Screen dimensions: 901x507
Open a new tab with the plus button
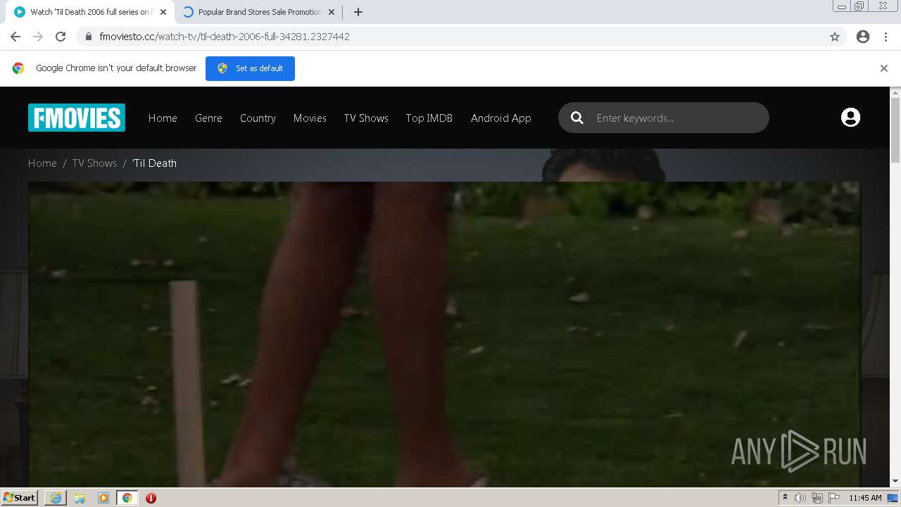[x=358, y=12]
